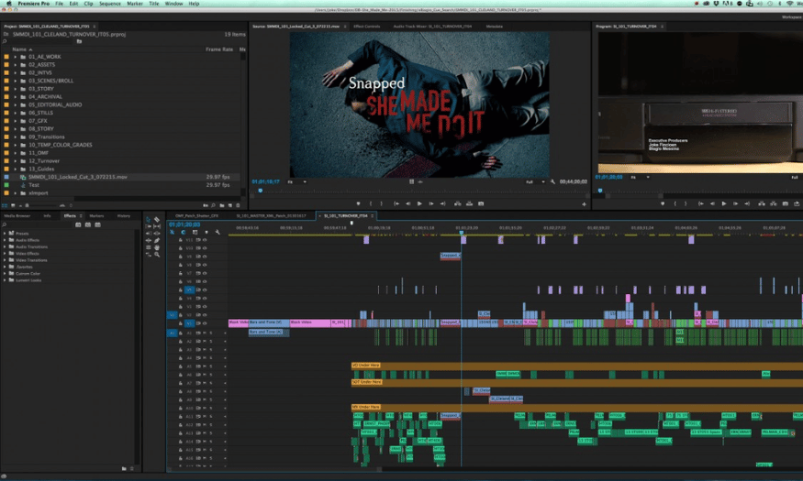Screen dimensions: 803x481
Task: Export frame from Program monitor camera icon
Action: 785,203
